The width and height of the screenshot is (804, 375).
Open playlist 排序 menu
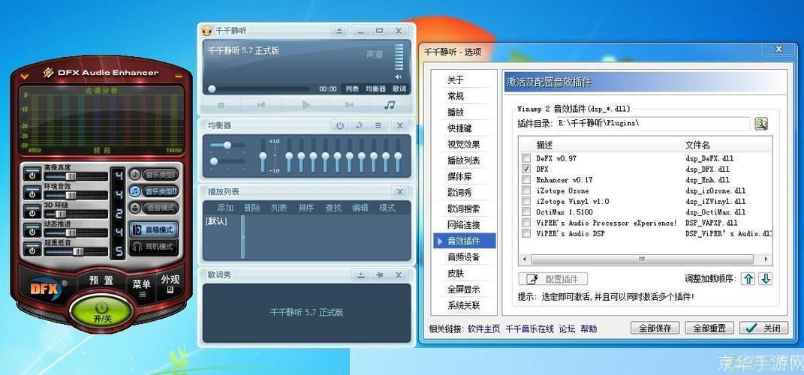(306, 208)
